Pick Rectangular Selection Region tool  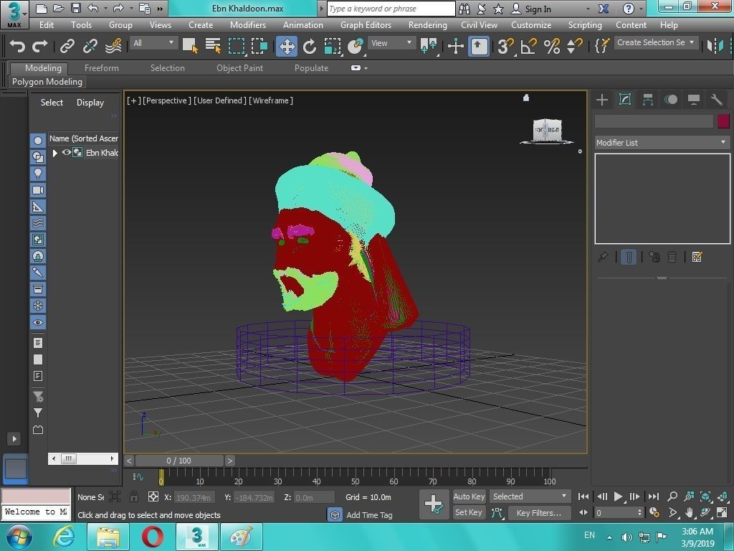237,46
